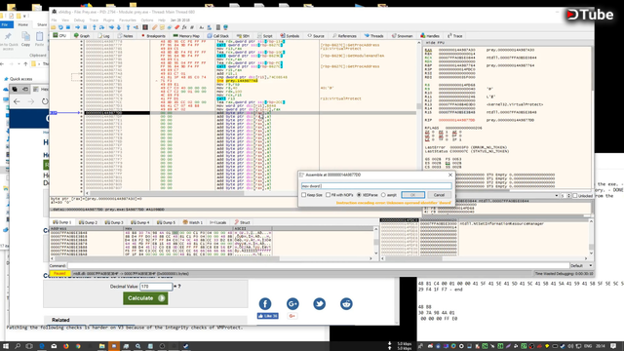Select the asmjit radio button
Screen dimensions: 624x351
coord(383,195)
